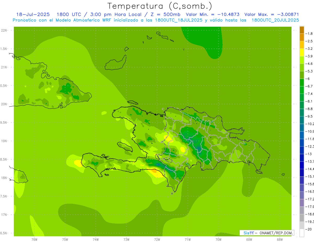Click the "1800UTC_20JUL2025" valid-until time

coord(275,20)
